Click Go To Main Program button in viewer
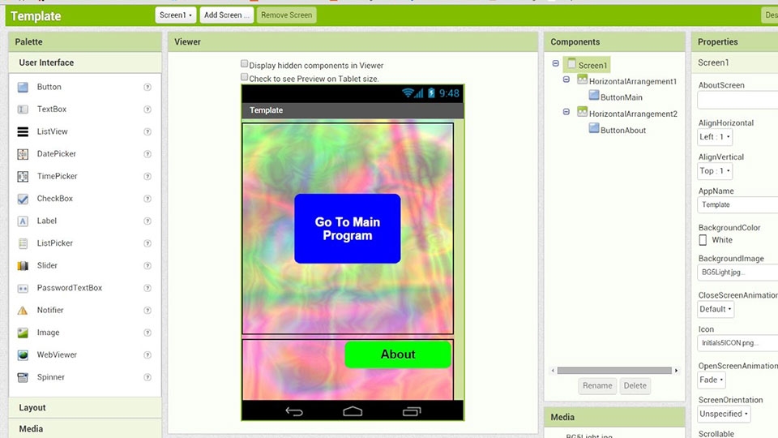Viewport: 778px width, 438px height. 348,229
